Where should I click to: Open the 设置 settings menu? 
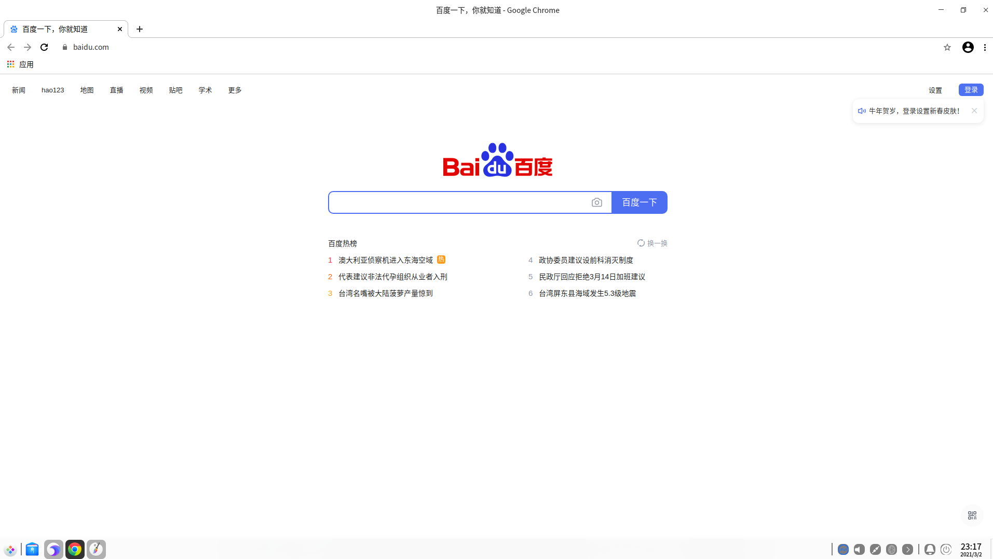[x=935, y=90]
